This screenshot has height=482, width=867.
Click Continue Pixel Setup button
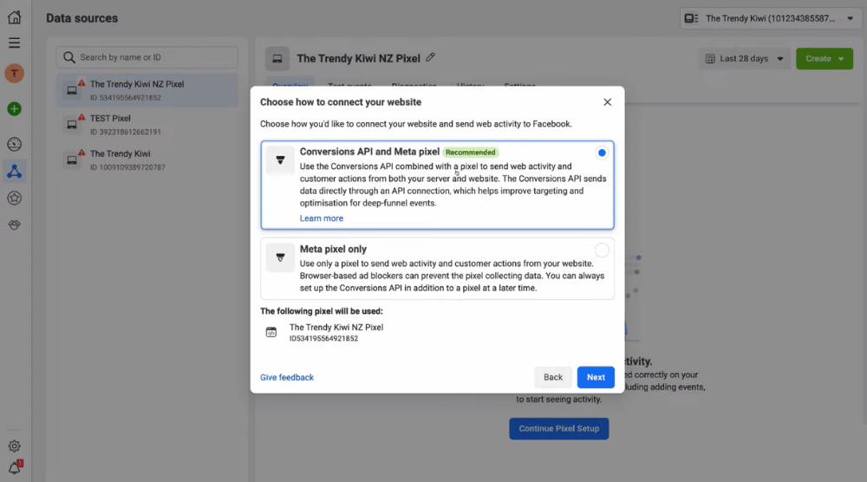[x=558, y=428]
